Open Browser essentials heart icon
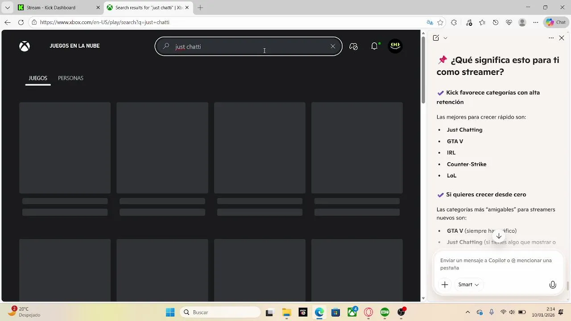Image resolution: width=571 pixels, height=321 pixels. pyautogui.click(x=509, y=22)
